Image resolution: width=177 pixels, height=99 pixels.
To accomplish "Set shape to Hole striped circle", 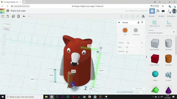I will pos(136,30).
